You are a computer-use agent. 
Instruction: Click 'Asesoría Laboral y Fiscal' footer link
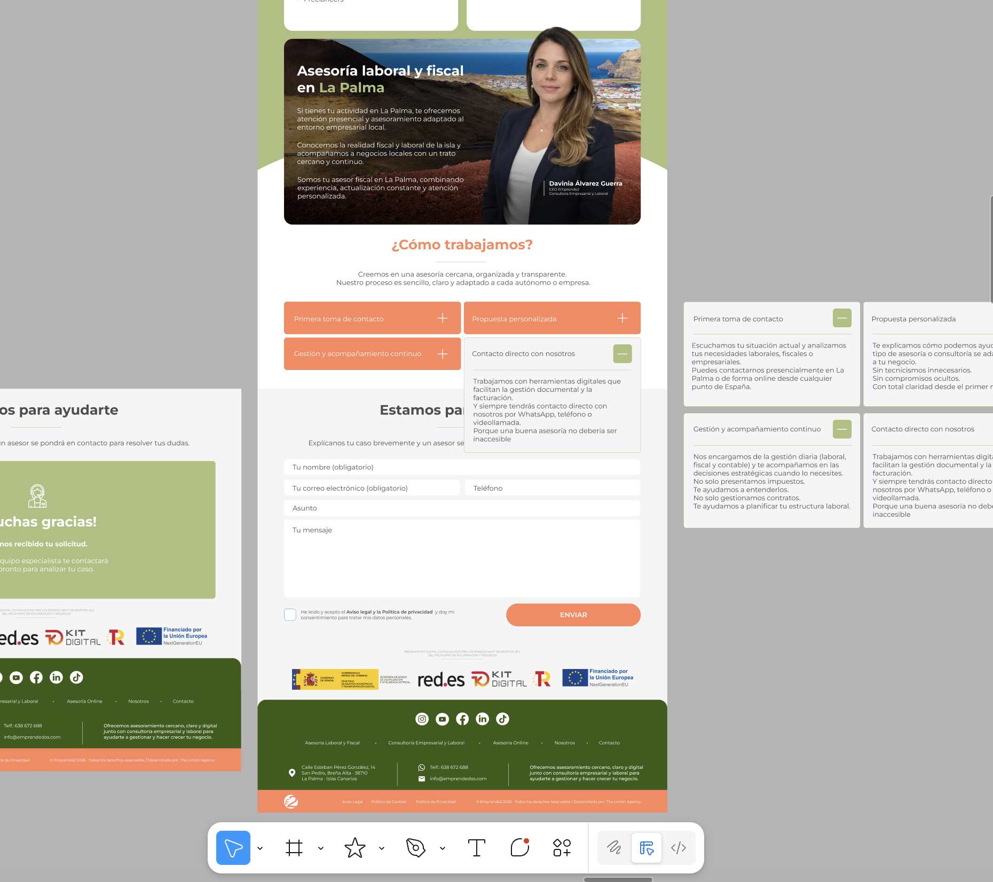[x=332, y=743]
